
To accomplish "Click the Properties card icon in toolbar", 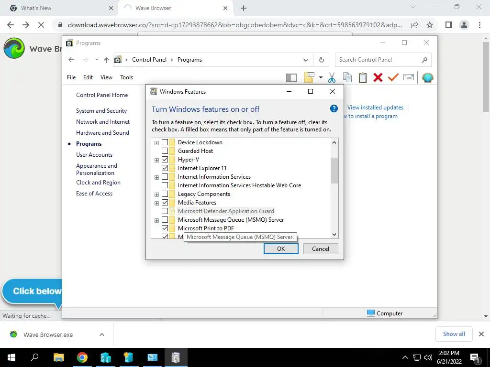I will [409, 77].
